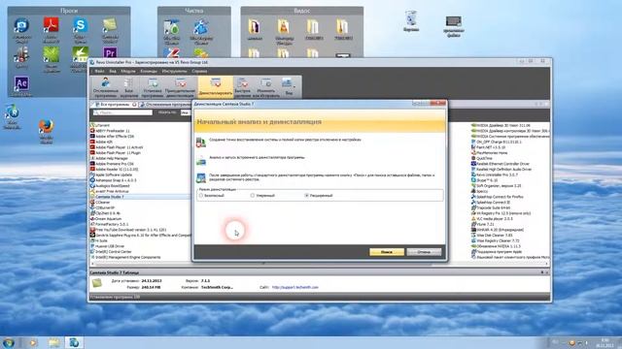
Task: Switch to the Отслеживаемые программы tab
Action: point(166,105)
